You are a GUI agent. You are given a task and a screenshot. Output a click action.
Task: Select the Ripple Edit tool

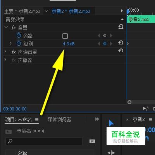[111, 153]
